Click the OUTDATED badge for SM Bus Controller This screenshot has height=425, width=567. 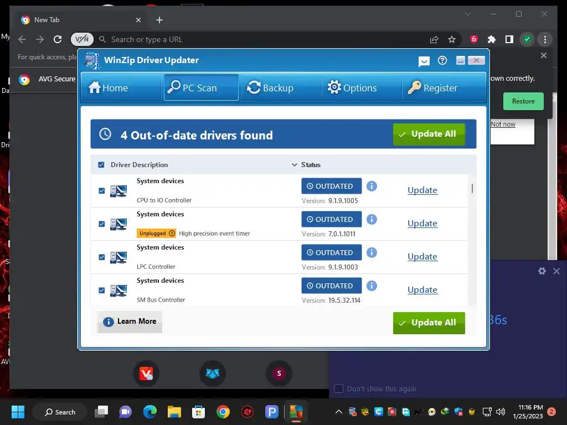[x=332, y=286]
